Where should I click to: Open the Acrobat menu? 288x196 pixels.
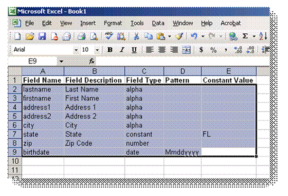point(231,23)
